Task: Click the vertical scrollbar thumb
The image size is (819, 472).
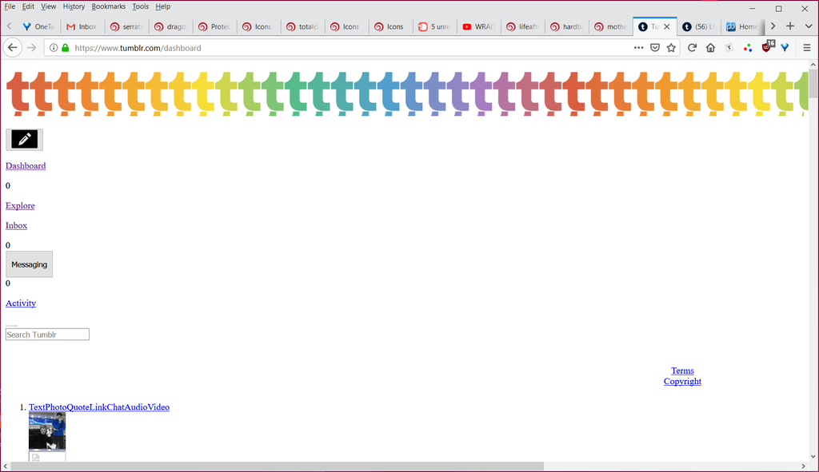Action: pos(813,83)
